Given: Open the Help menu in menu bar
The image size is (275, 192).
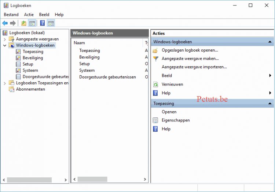Looking at the screenshot, I should (59, 15).
